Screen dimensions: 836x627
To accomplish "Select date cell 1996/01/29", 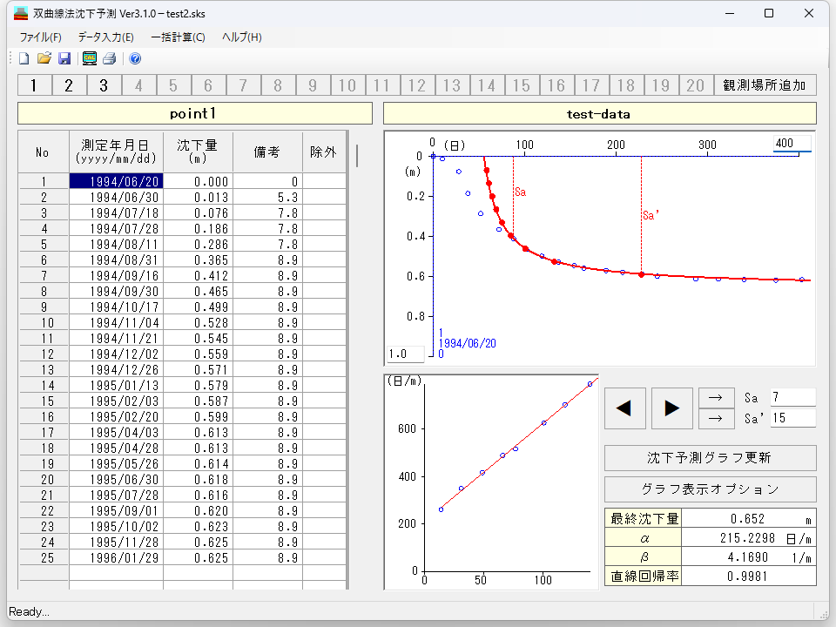I will click(116, 557).
